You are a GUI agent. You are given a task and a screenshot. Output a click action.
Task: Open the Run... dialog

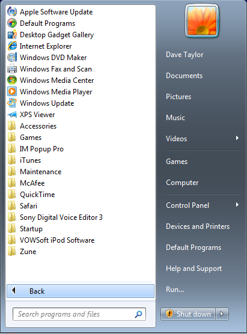click(175, 290)
